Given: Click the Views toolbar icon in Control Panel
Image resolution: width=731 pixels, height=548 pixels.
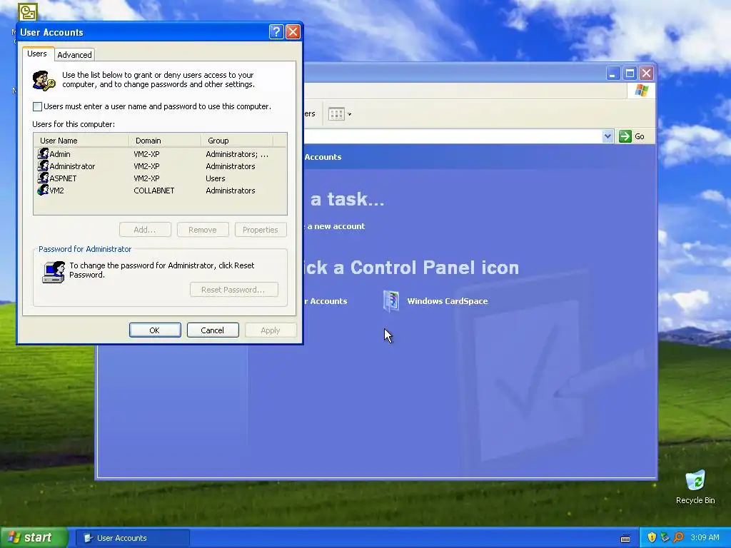Looking at the screenshot, I should coord(336,113).
